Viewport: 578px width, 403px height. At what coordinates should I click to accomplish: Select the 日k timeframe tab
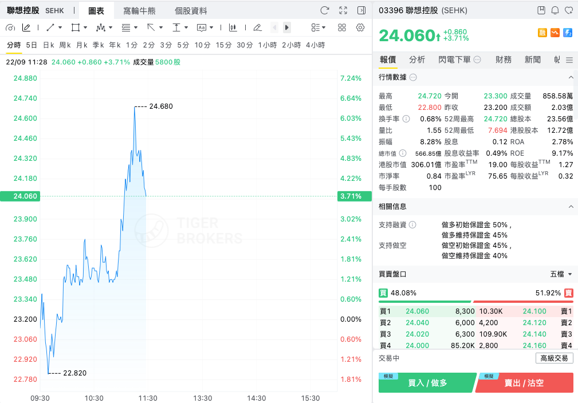[x=48, y=45]
